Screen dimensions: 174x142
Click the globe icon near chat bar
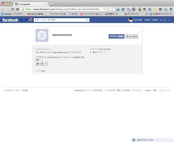[134, 140]
